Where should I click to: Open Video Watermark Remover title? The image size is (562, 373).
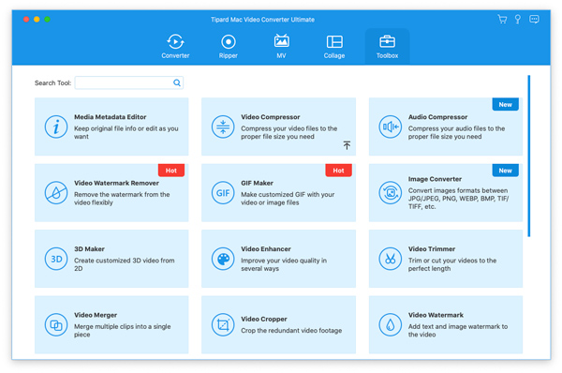pyautogui.click(x=116, y=183)
